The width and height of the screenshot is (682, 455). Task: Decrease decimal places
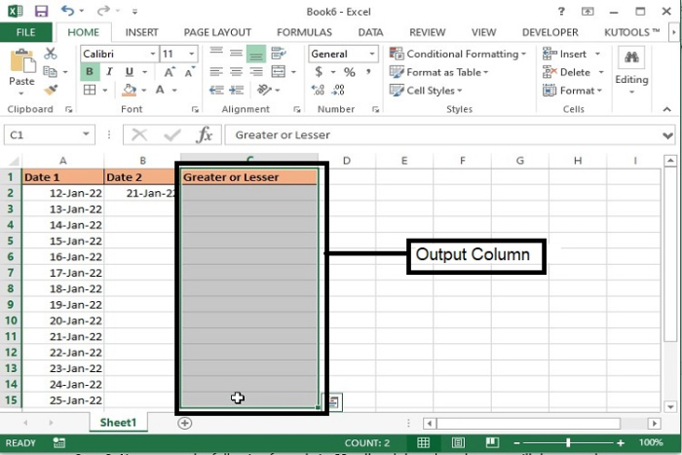click(338, 90)
